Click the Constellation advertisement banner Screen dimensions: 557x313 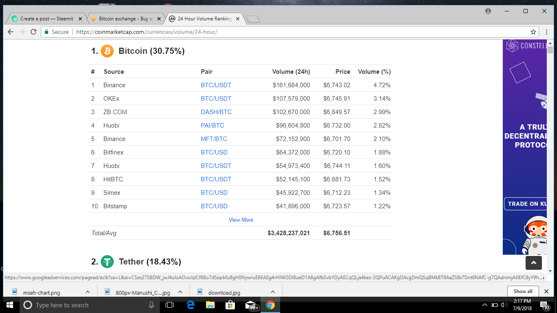coord(525,147)
